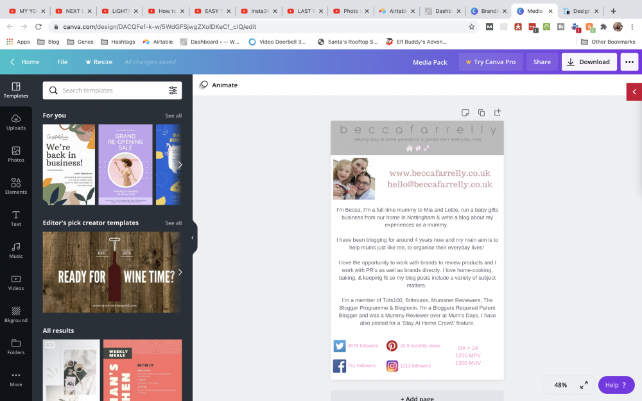The height and width of the screenshot is (401, 642).
Task: Open the File menu
Action: coord(62,62)
